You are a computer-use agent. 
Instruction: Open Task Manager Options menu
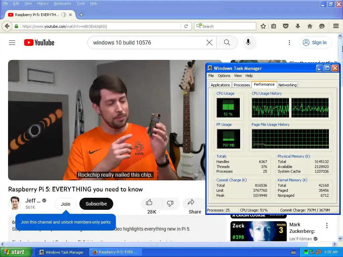224,76
